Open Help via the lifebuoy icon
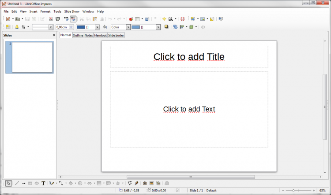This screenshot has width=331, height=195. [x=183, y=19]
